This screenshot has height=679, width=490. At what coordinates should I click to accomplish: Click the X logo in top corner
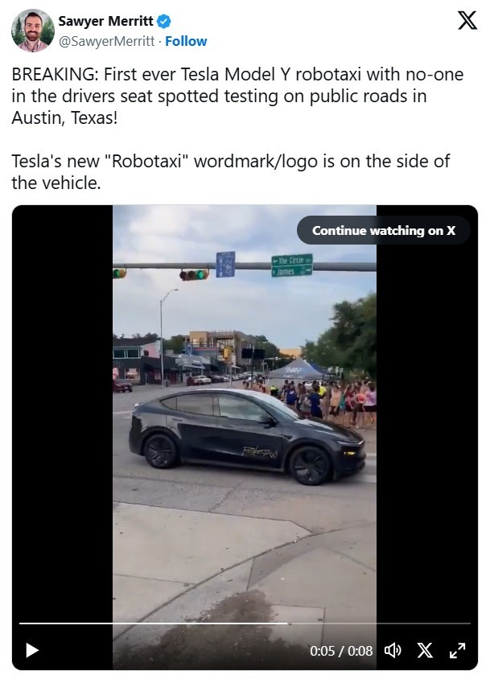(467, 20)
